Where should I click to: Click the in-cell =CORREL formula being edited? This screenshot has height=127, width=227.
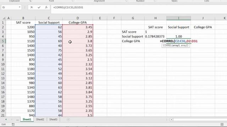tap(179, 41)
